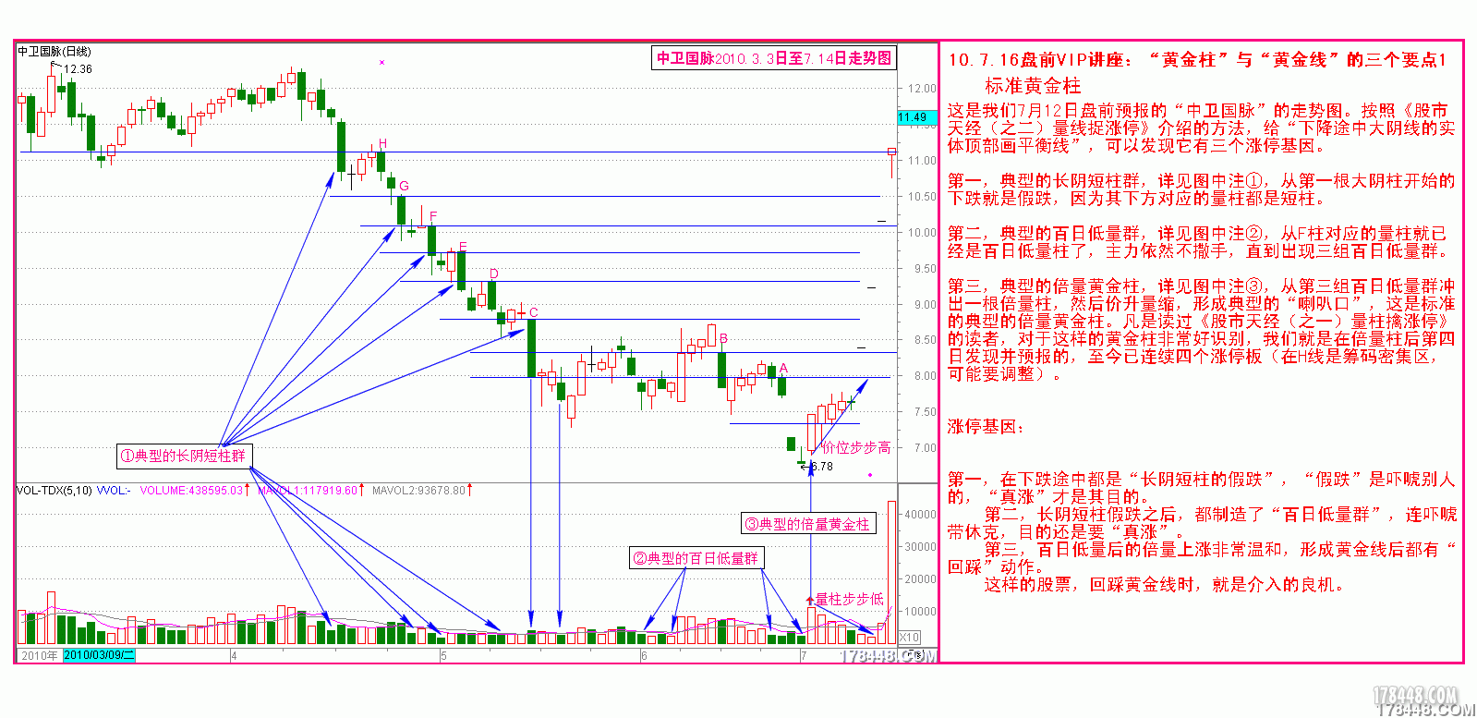Click the line "第二,长阴短柱假跌之后"
Screen dimensions: 1477x718
coord(1201,523)
